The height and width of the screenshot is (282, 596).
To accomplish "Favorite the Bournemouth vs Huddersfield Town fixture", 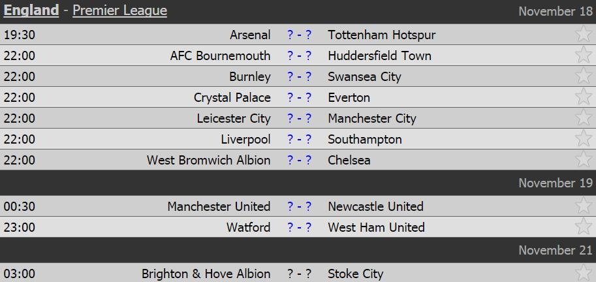I will 583,55.
